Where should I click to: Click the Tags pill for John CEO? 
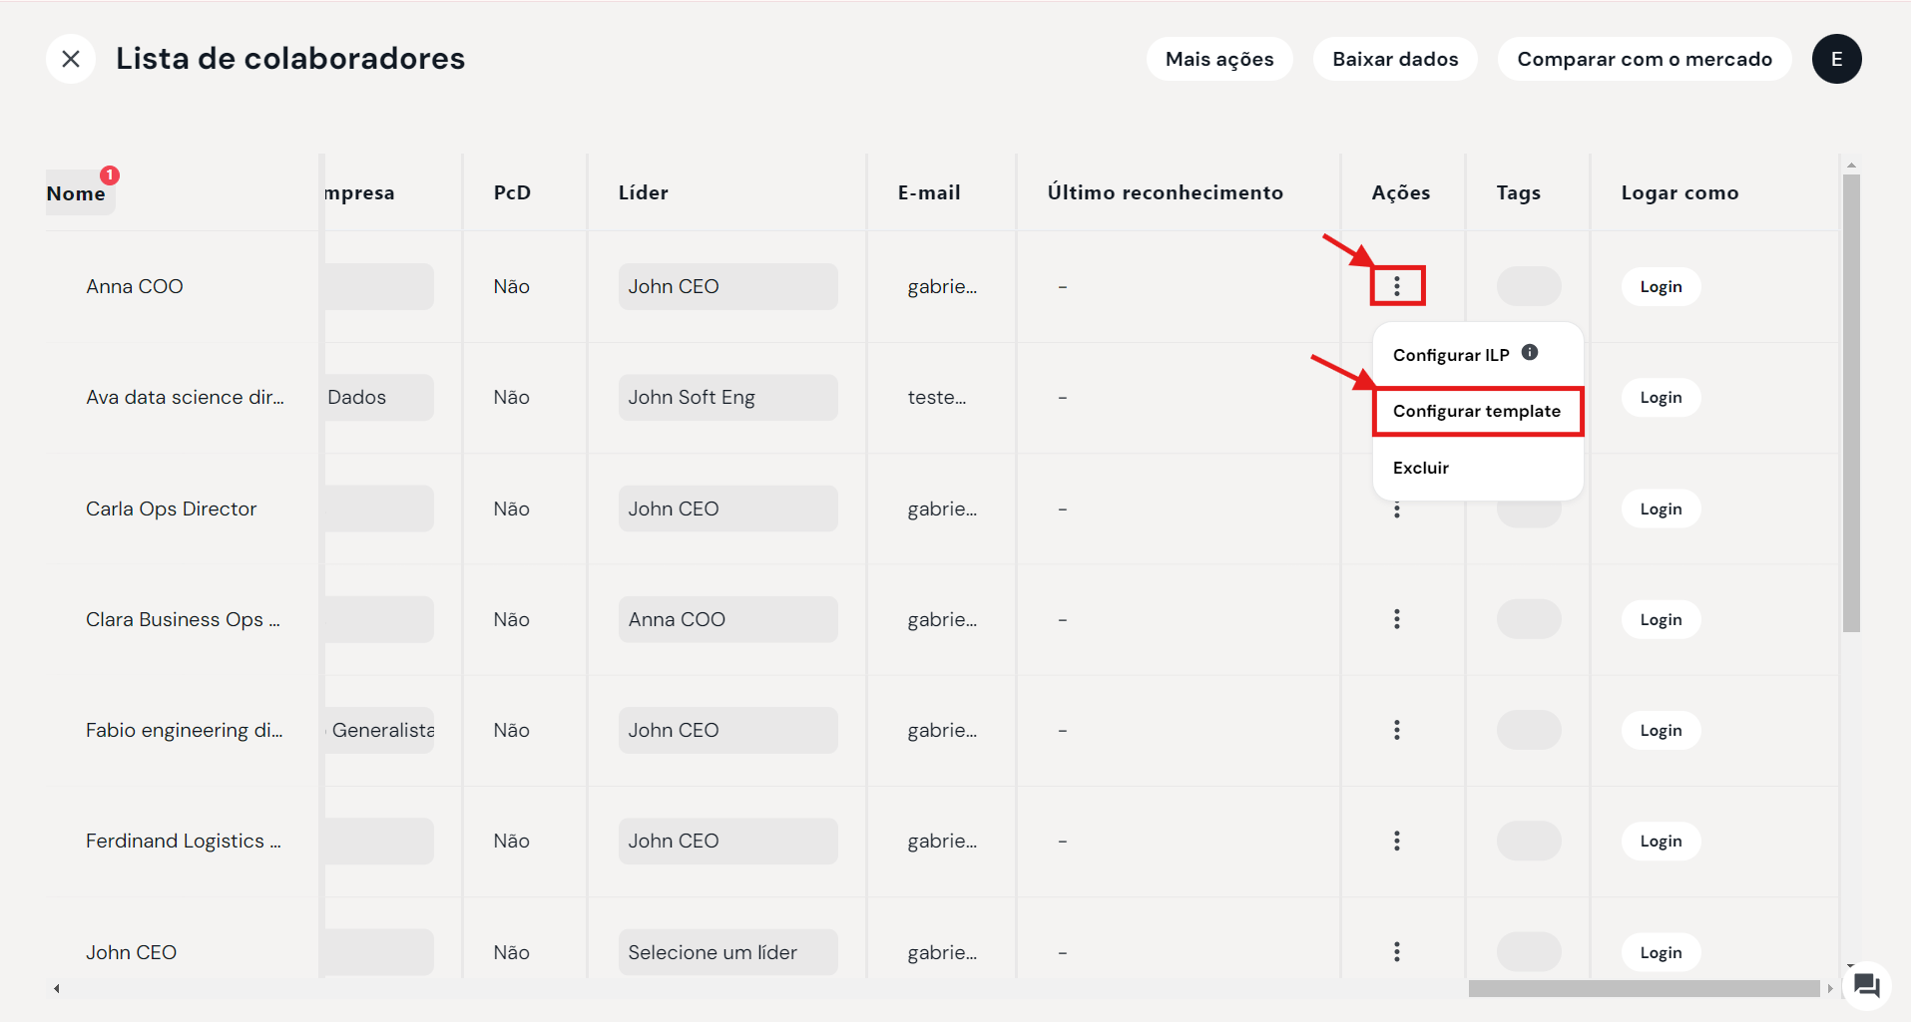(x=1529, y=952)
